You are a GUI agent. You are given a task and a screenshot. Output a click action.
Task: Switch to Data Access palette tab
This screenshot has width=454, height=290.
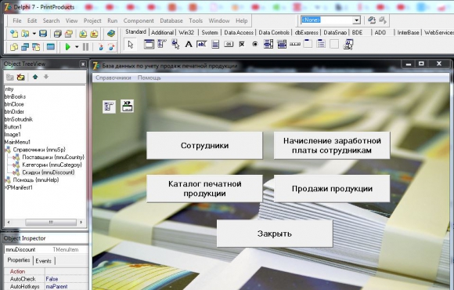point(239,32)
